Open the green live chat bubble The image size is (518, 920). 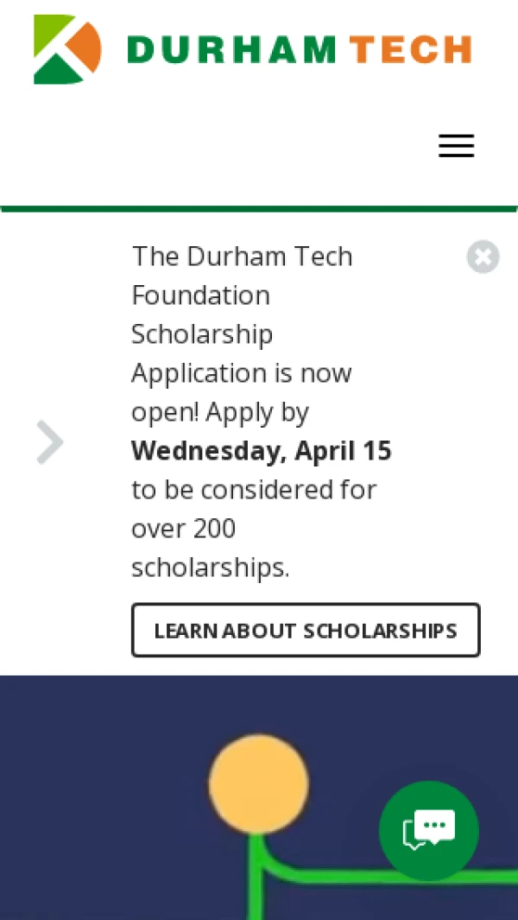(429, 831)
